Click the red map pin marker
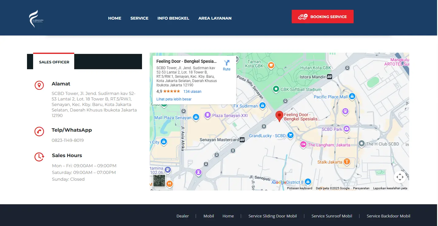 point(279,116)
